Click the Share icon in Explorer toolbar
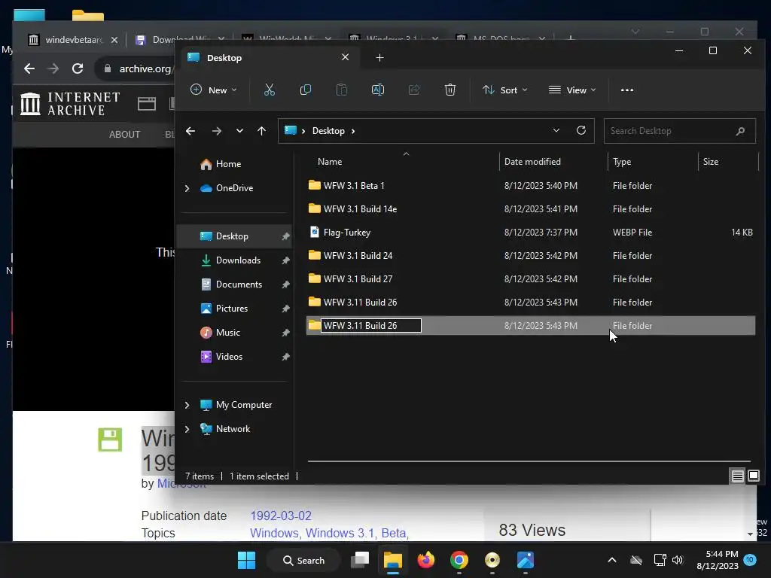This screenshot has height=578, width=771. click(x=414, y=90)
